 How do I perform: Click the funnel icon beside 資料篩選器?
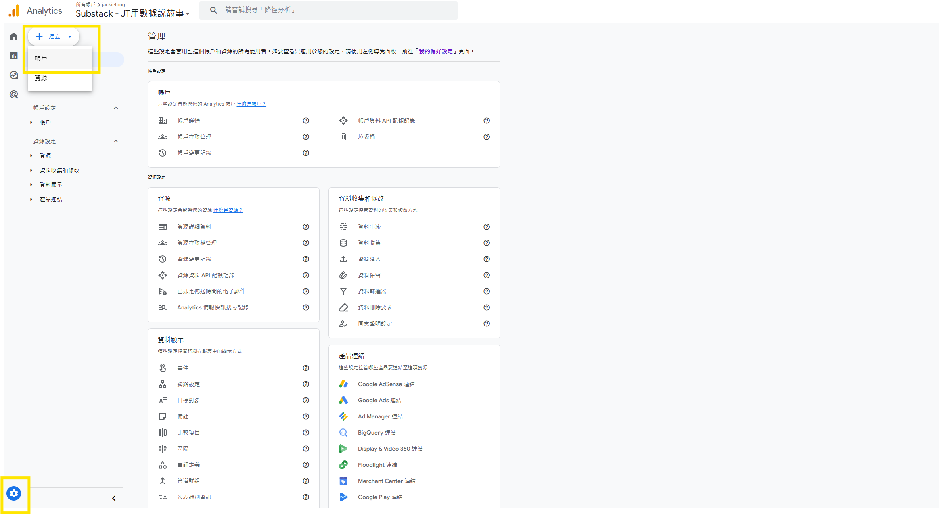343,291
